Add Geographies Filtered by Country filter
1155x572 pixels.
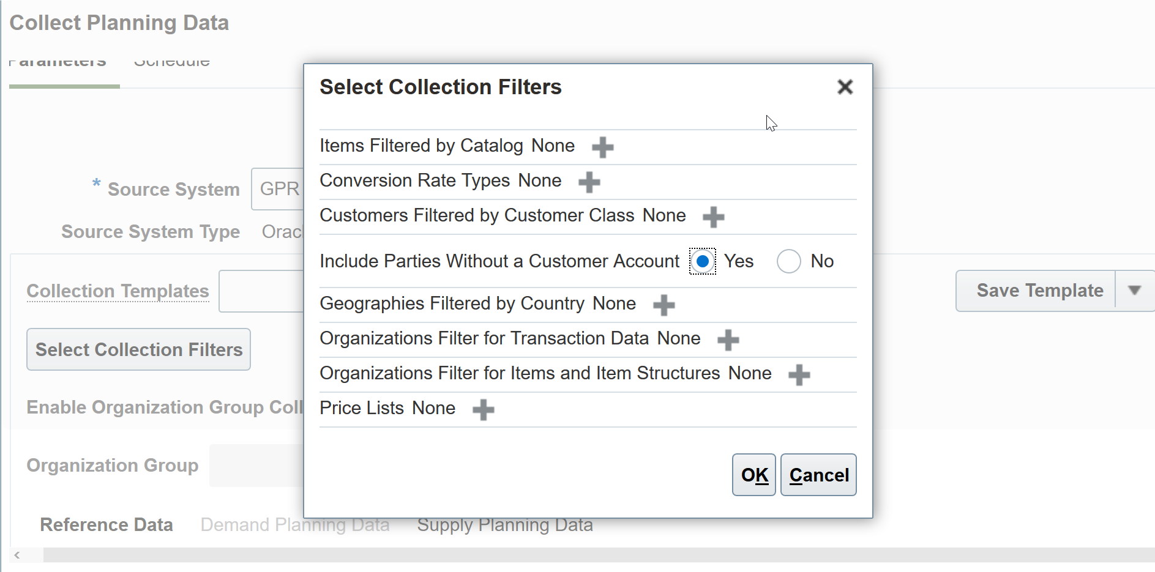[663, 305]
